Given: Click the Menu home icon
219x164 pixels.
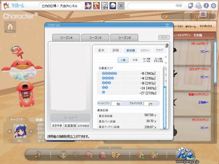Looking at the screenshot, I should click(10, 27).
